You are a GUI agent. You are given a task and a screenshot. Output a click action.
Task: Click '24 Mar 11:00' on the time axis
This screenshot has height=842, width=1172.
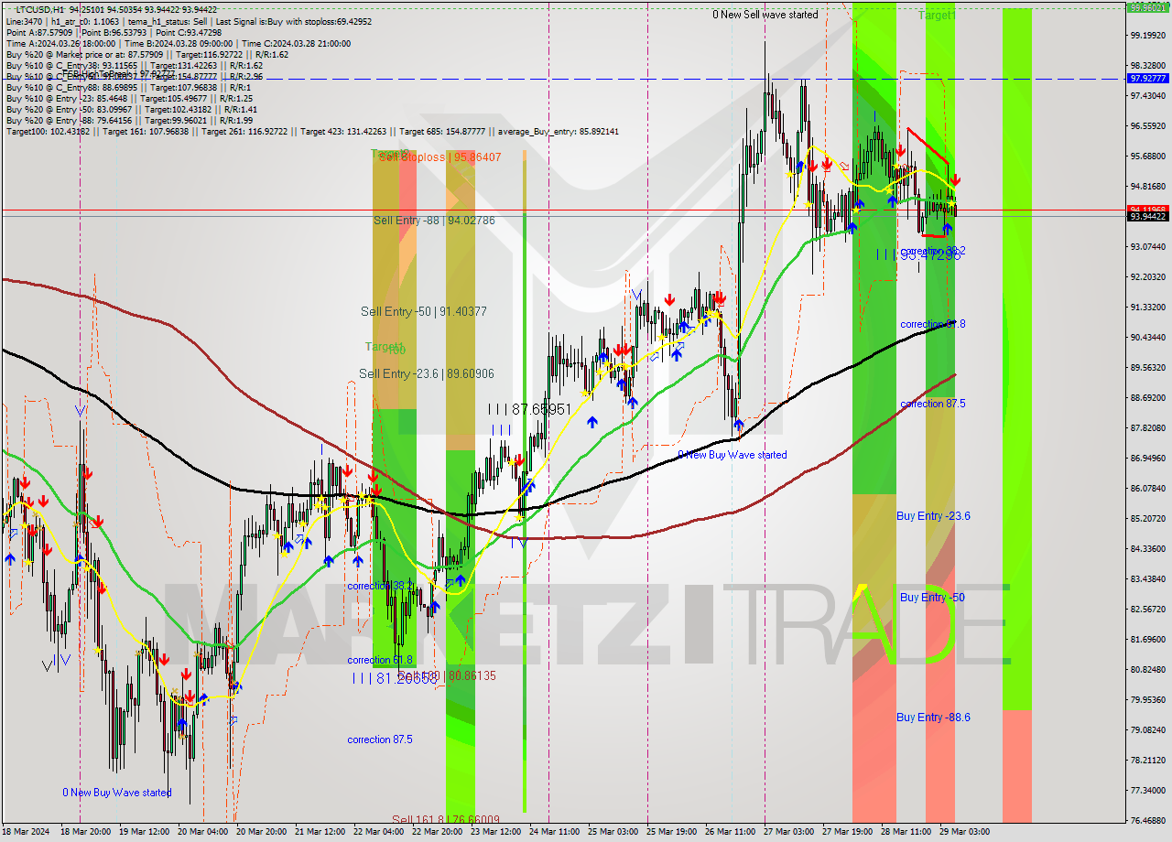pos(556,832)
